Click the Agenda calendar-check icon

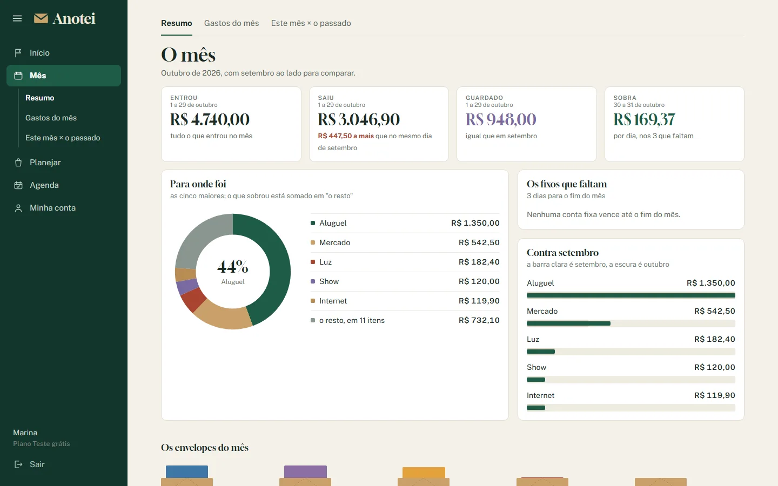click(x=18, y=185)
